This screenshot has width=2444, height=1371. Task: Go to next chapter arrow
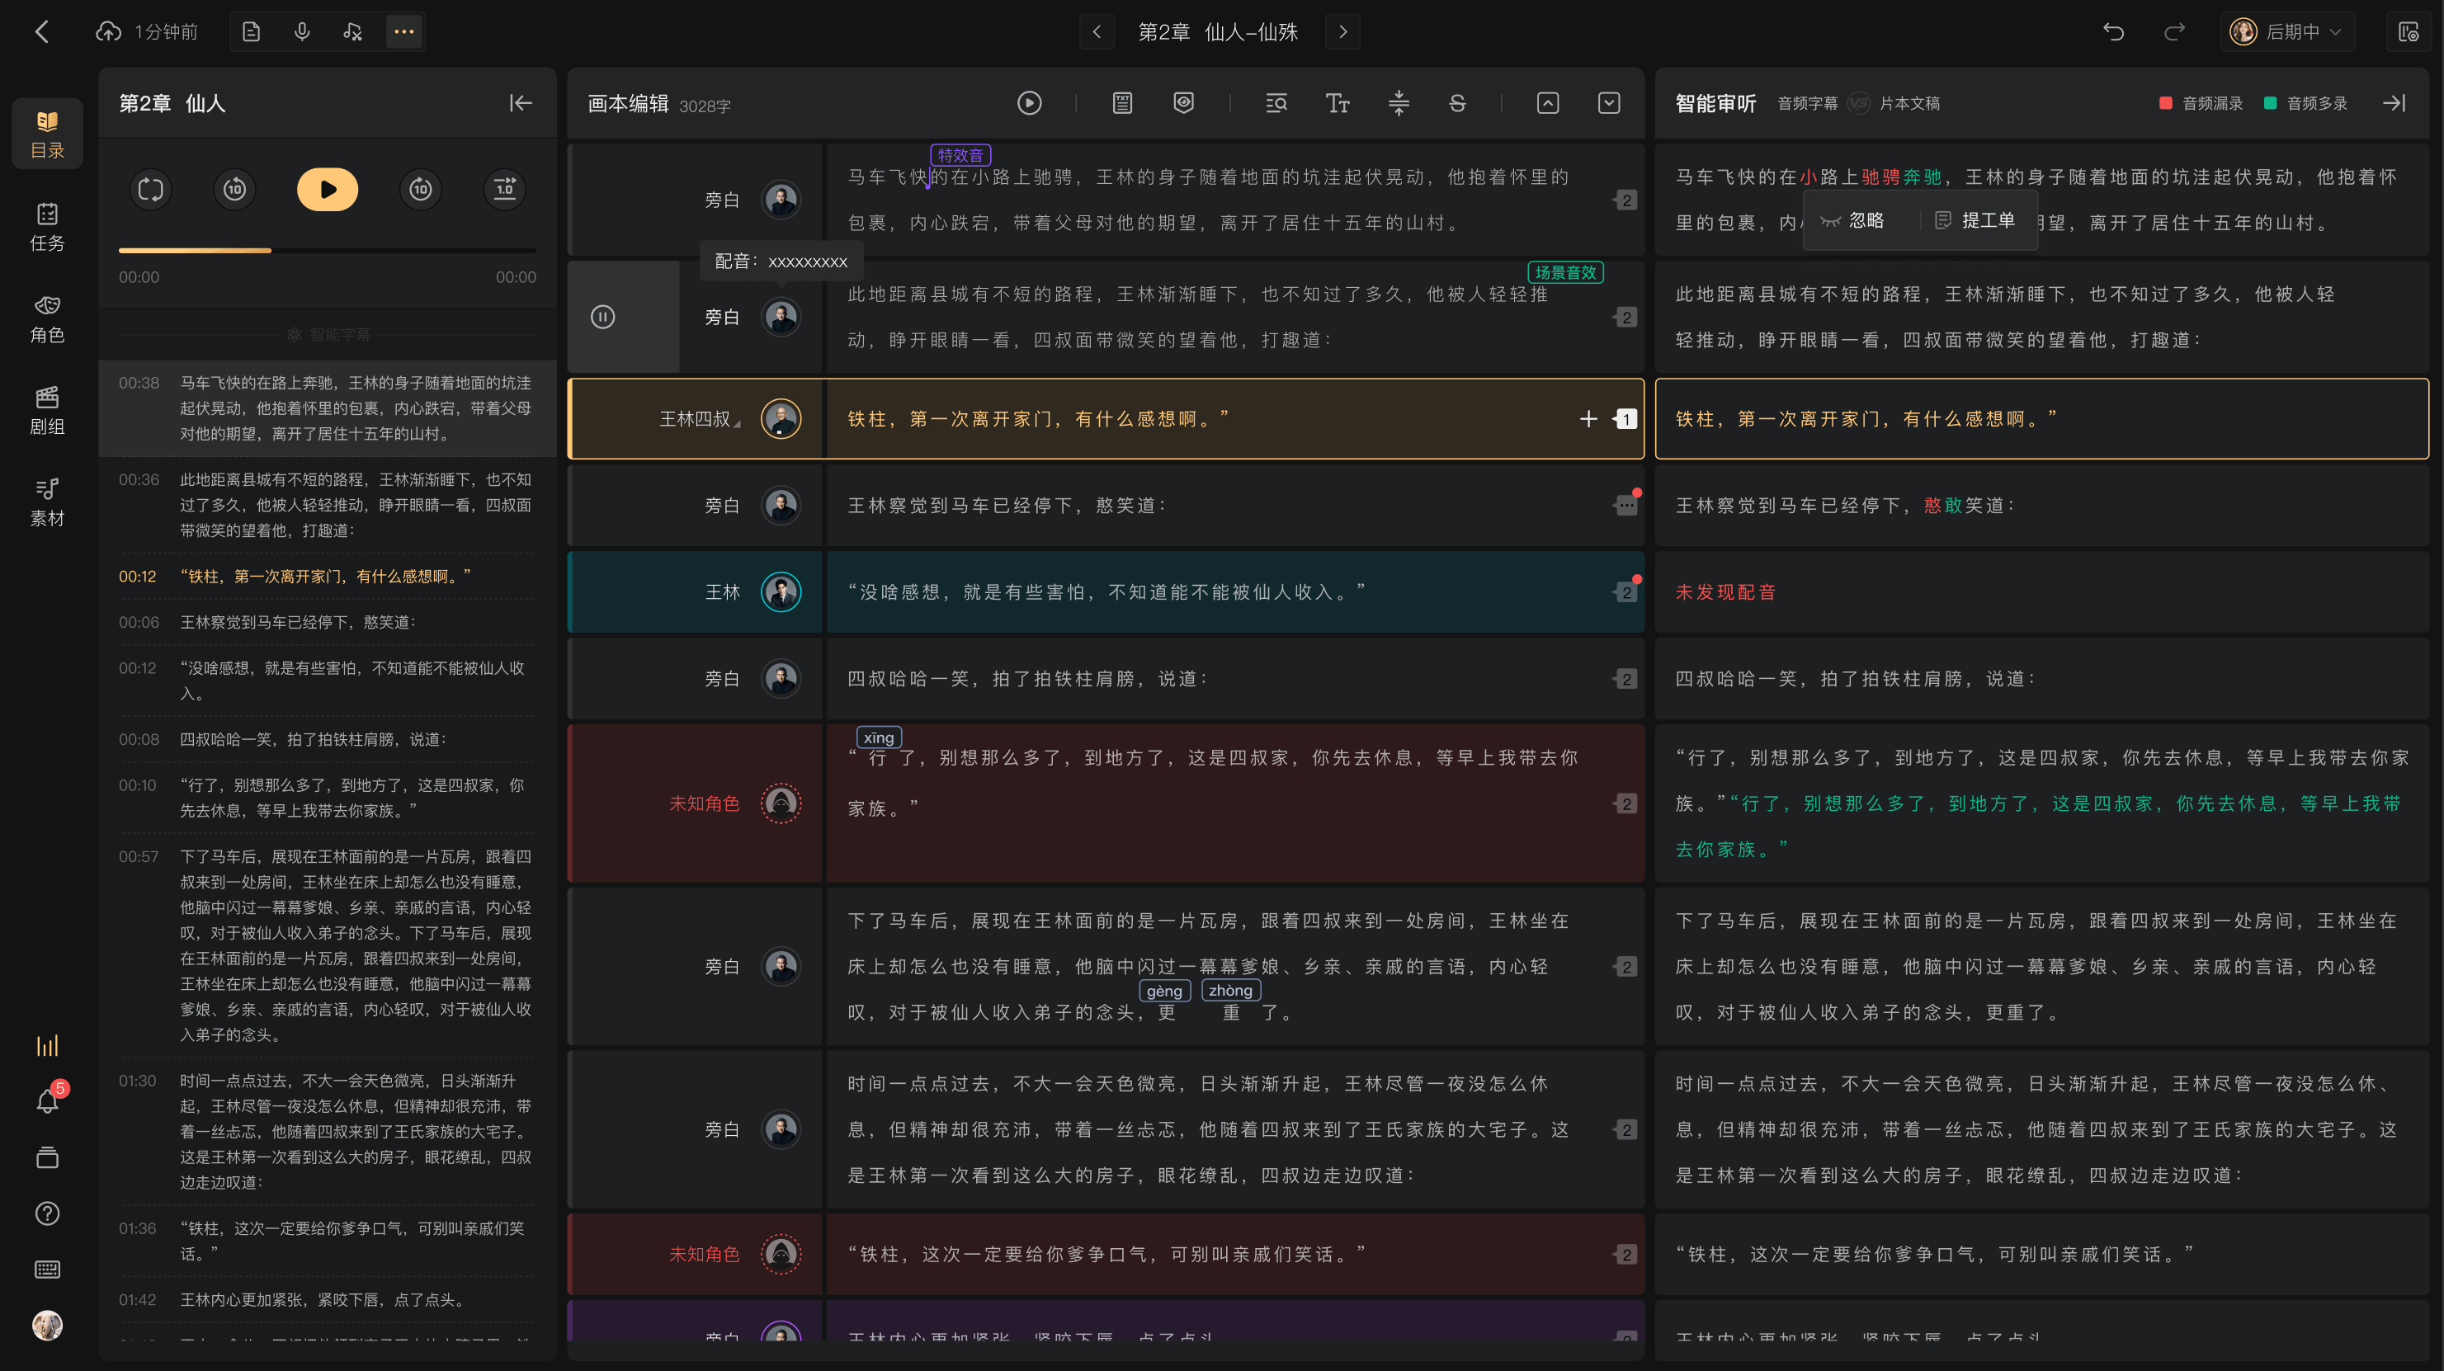(x=1342, y=31)
